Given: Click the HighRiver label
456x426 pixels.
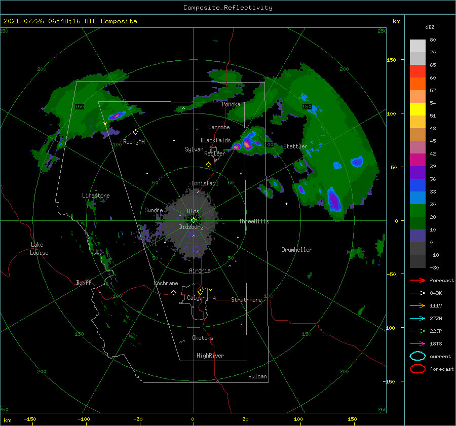Looking at the screenshot, I should tap(210, 356).
